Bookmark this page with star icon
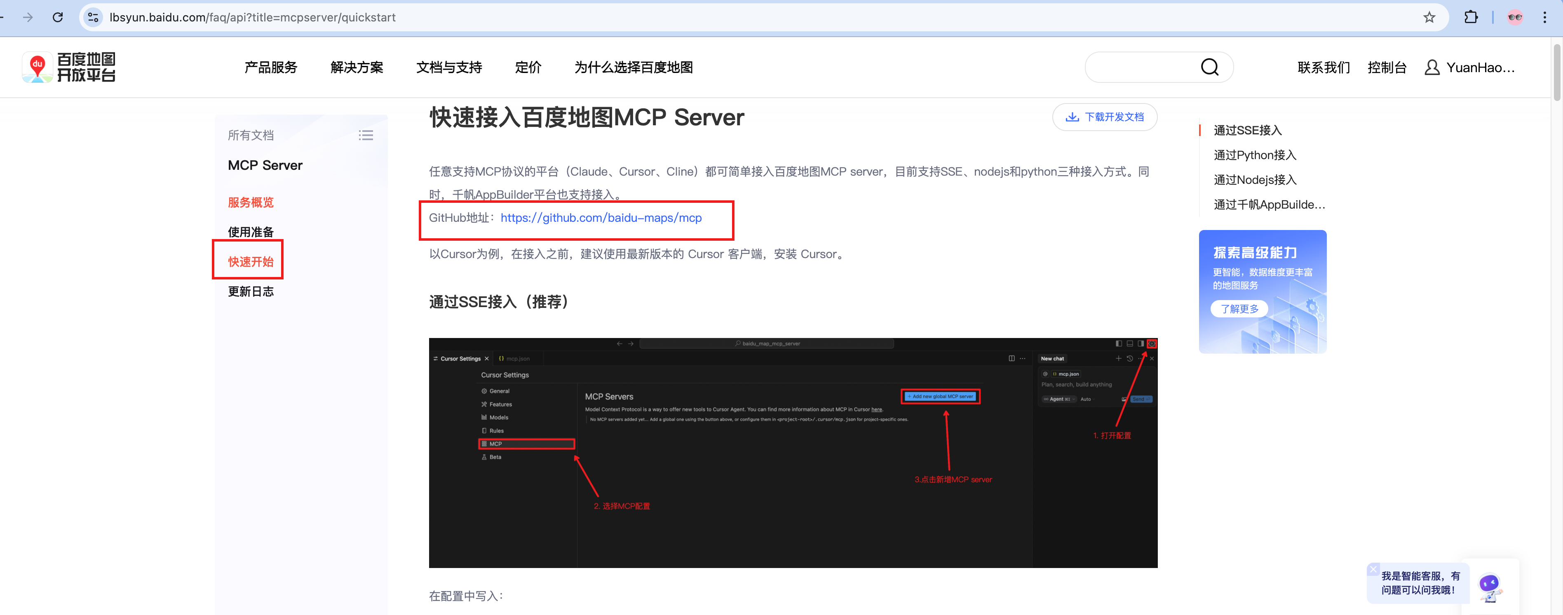Screen dimensions: 1563x615 click(1429, 17)
